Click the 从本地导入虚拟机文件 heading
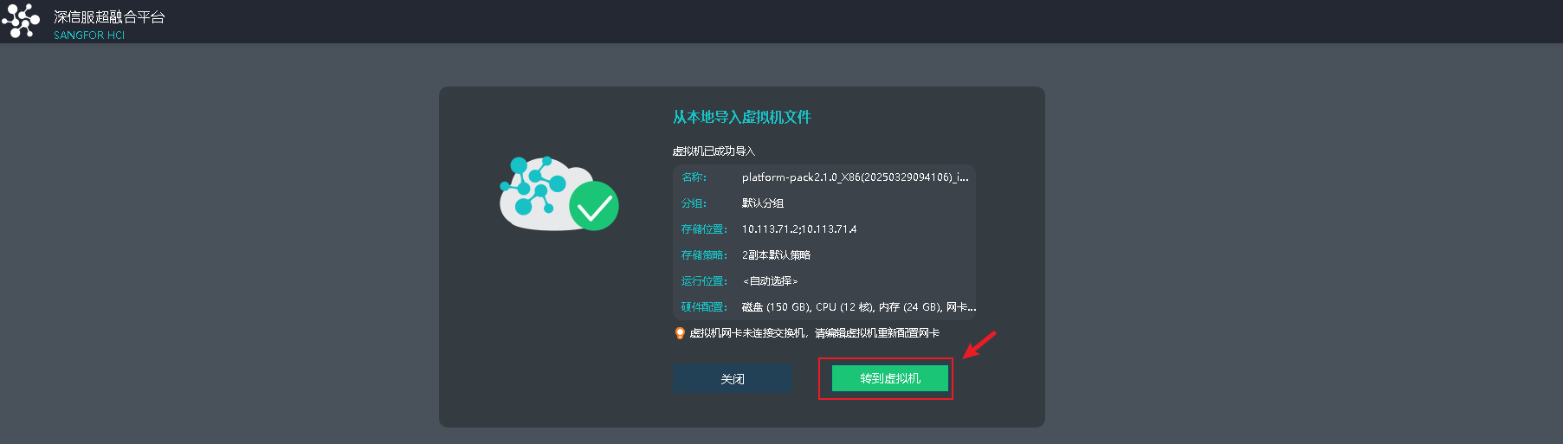The height and width of the screenshot is (444, 1563). pyautogui.click(x=742, y=117)
